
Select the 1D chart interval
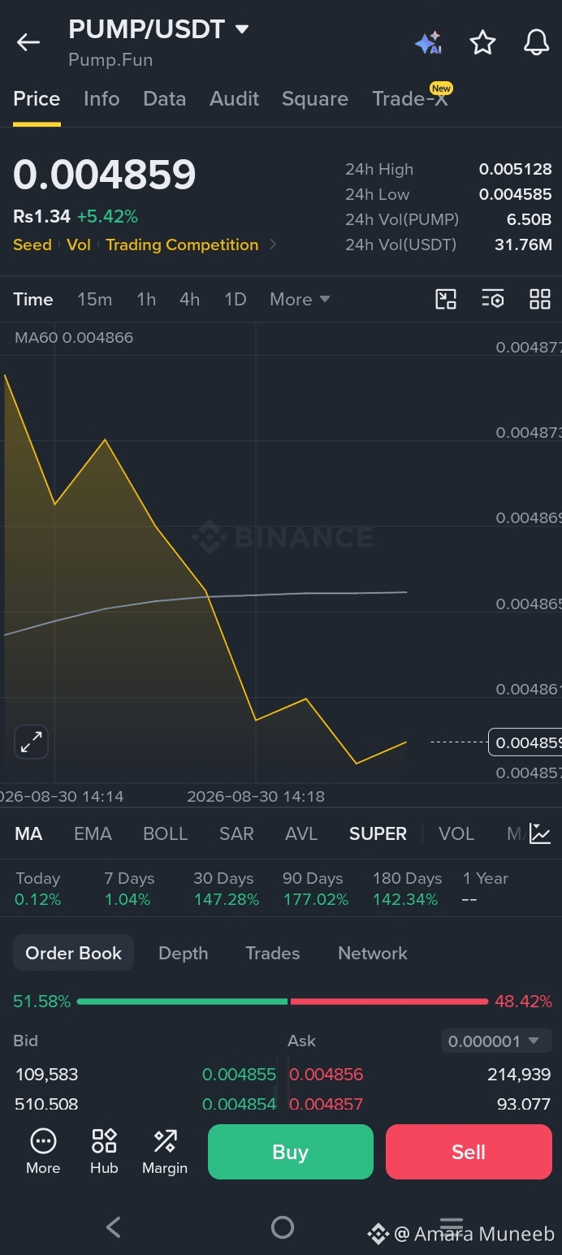click(235, 299)
